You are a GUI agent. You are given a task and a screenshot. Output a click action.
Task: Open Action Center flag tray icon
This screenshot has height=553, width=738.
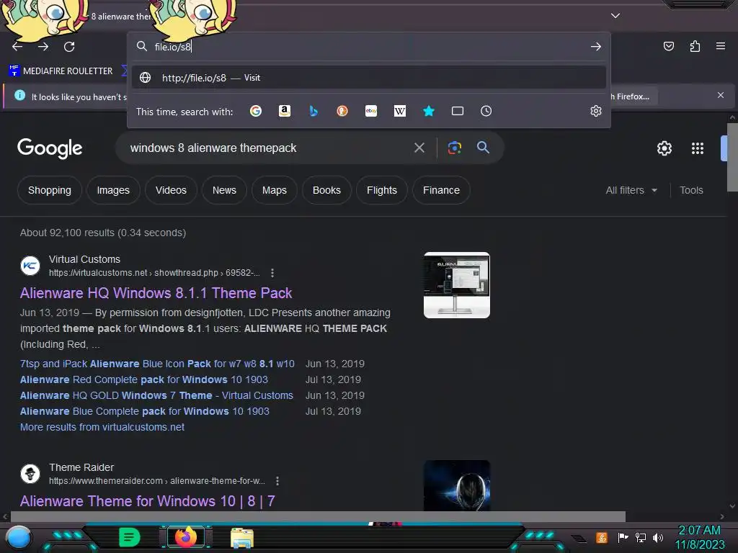(623, 537)
